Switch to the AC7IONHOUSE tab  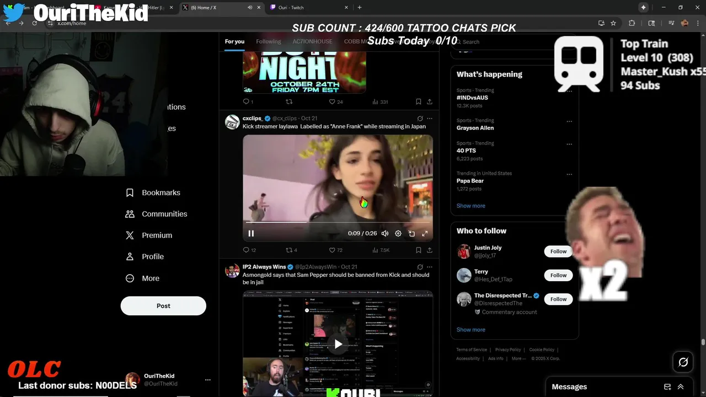click(312, 41)
